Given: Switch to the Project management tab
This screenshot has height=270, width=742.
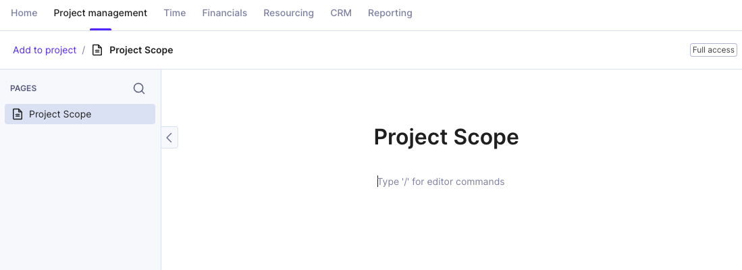Looking at the screenshot, I should [x=101, y=13].
